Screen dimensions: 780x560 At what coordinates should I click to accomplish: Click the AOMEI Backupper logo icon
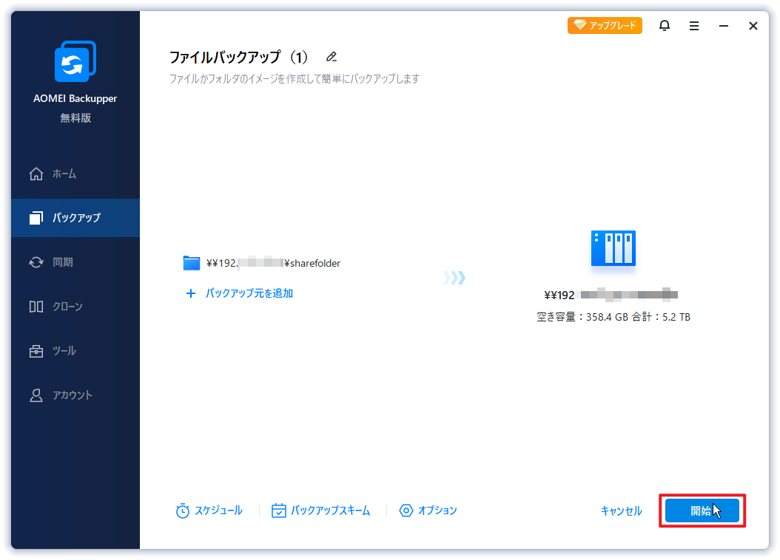75,61
